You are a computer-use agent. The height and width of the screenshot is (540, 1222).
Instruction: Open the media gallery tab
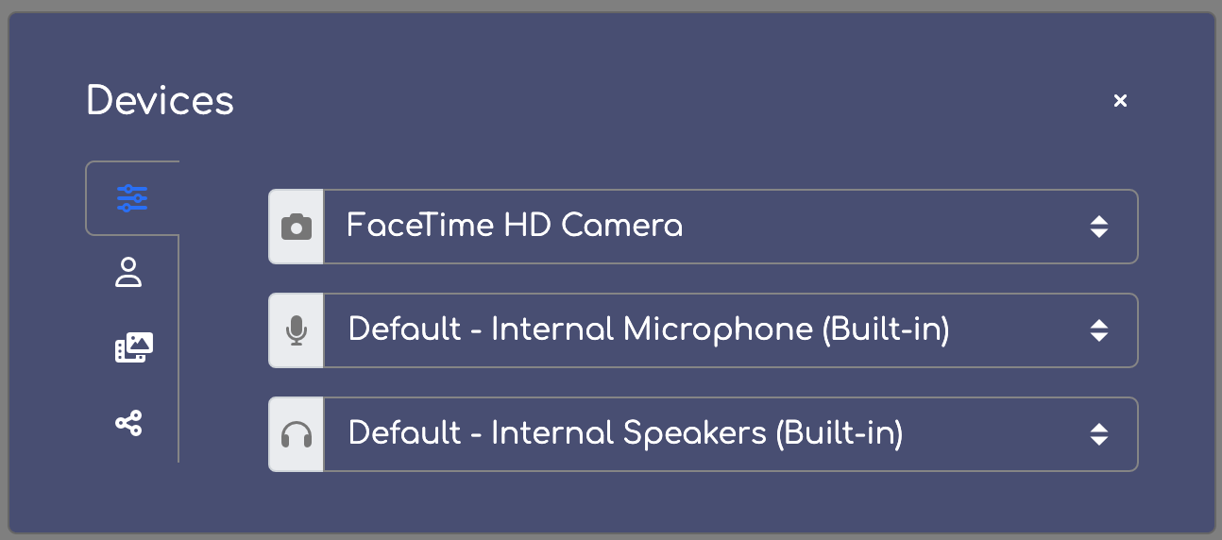133,348
